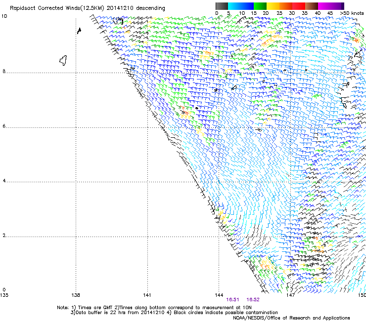Viewport: 366px width, 321px height.
Task: Click the yellow 20–25 knots legend swatch
Action: click(x=273, y=6)
